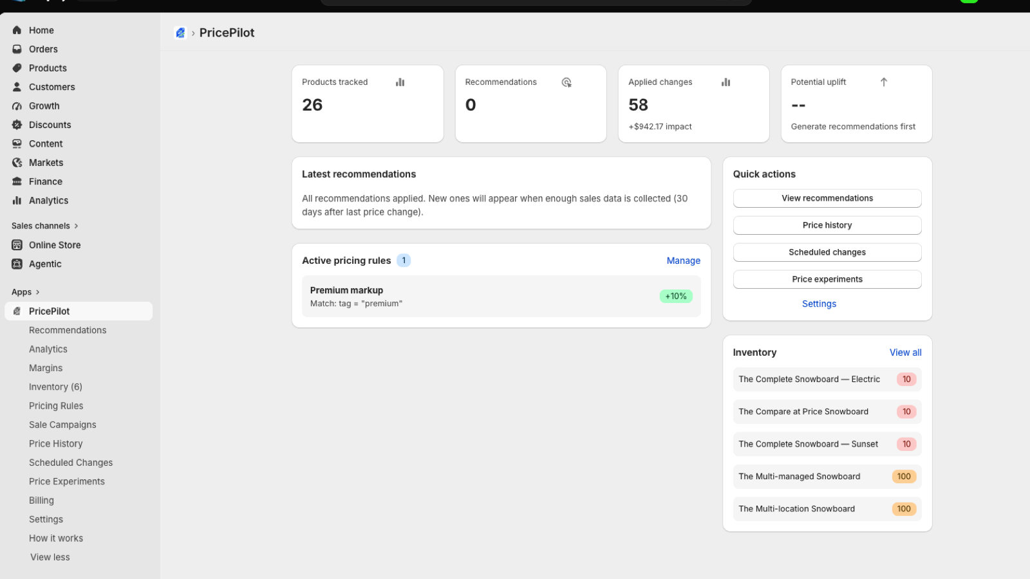Click the View recommendations button
Screen dimensions: 1030x579
tap(827, 198)
